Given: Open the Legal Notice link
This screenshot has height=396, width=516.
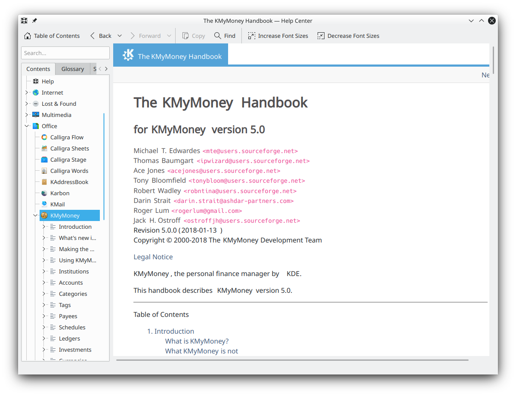Looking at the screenshot, I should pos(153,257).
